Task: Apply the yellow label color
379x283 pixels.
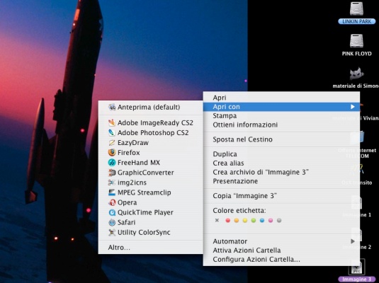Action: point(245,220)
